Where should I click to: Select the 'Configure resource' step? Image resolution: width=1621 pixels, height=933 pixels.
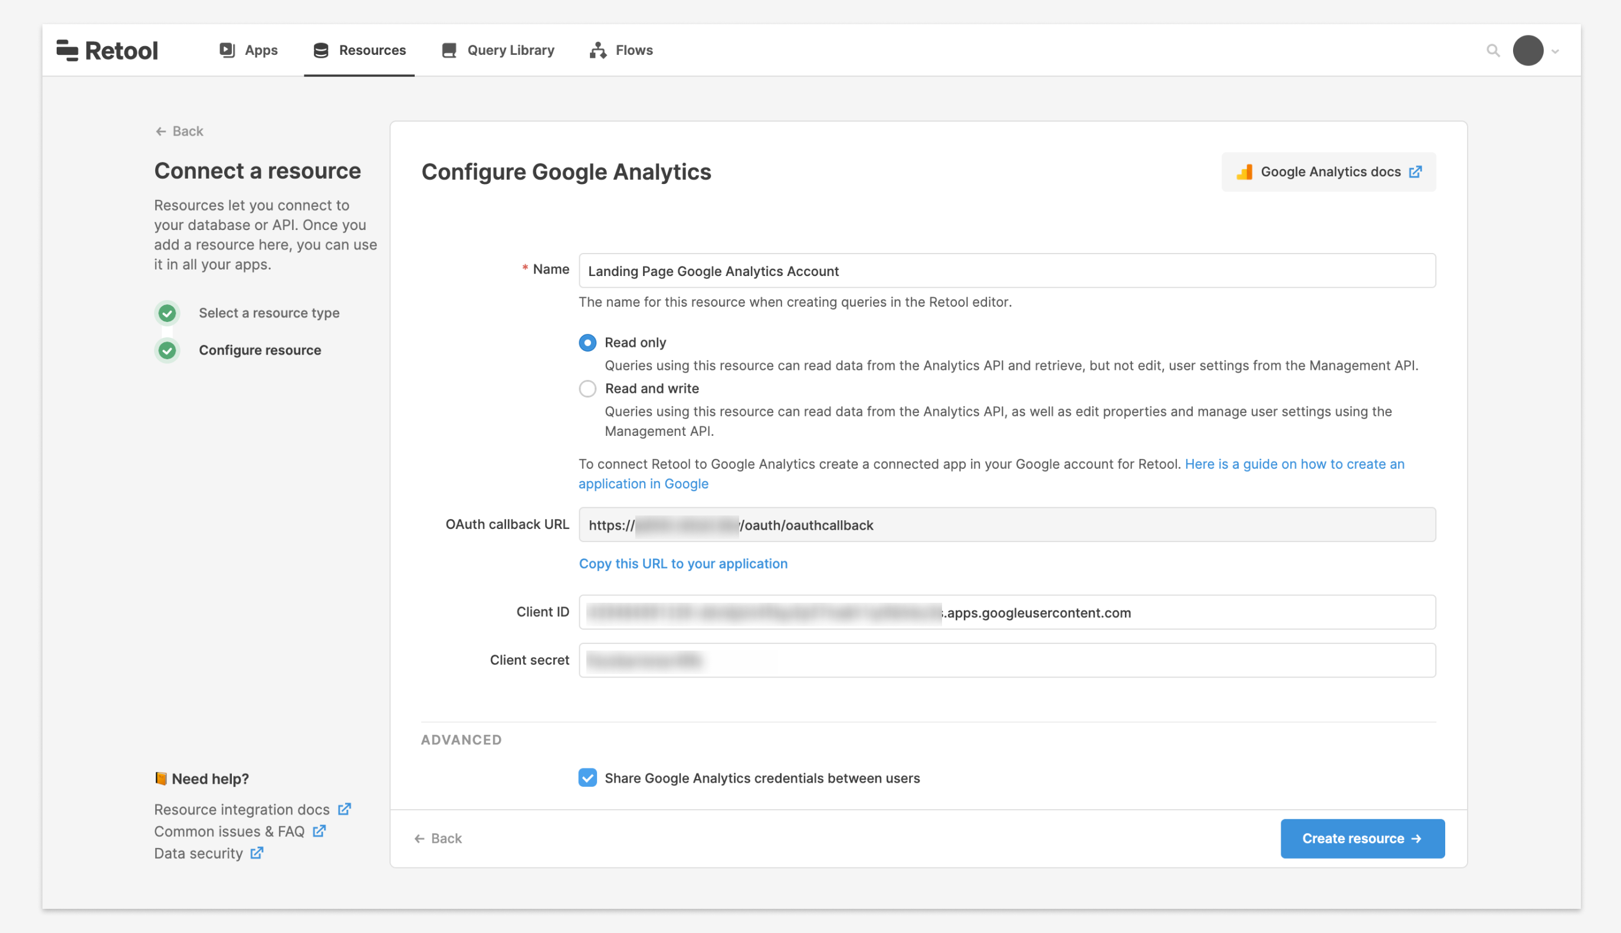click(260, 350)
